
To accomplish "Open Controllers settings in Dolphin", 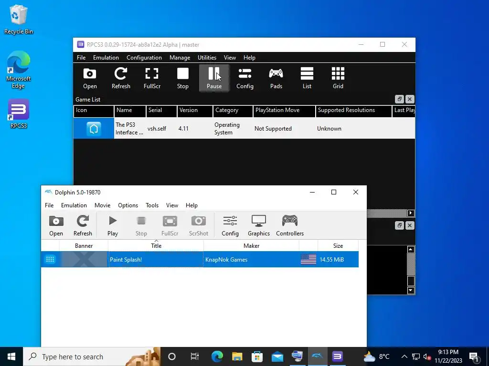I will pos(290,225).
